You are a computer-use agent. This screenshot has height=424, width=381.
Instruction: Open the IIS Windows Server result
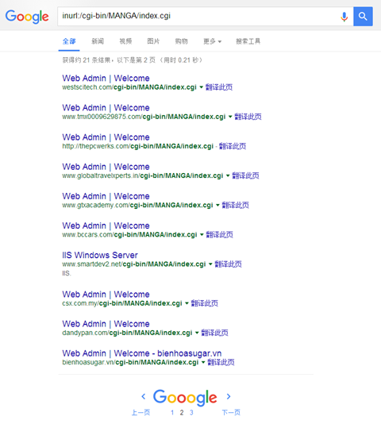point(100,255)
